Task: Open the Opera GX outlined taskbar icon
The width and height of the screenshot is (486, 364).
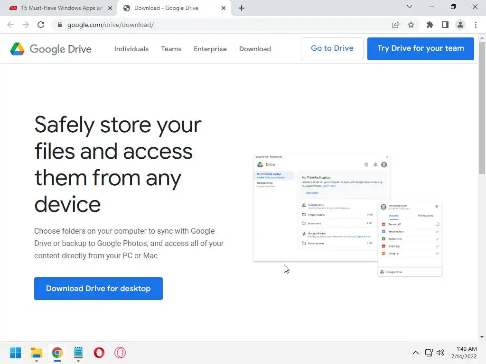Action: pyautogui.click(x=120, y=353)
